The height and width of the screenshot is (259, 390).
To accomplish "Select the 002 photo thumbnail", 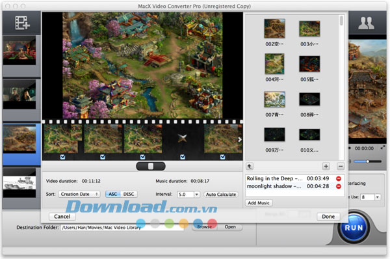I will tap(274, 29).
